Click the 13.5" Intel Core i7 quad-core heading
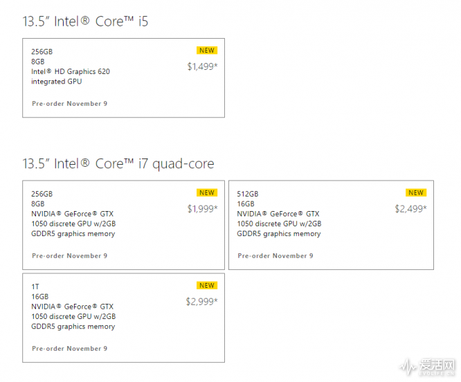The height and width of the screenshot is (382, 461). [x=118, y=164]
